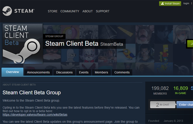The image size is (193, 124).
Task: Click the STEAM GROUP label
Action: pyautogui.click(x=54, y=36)
